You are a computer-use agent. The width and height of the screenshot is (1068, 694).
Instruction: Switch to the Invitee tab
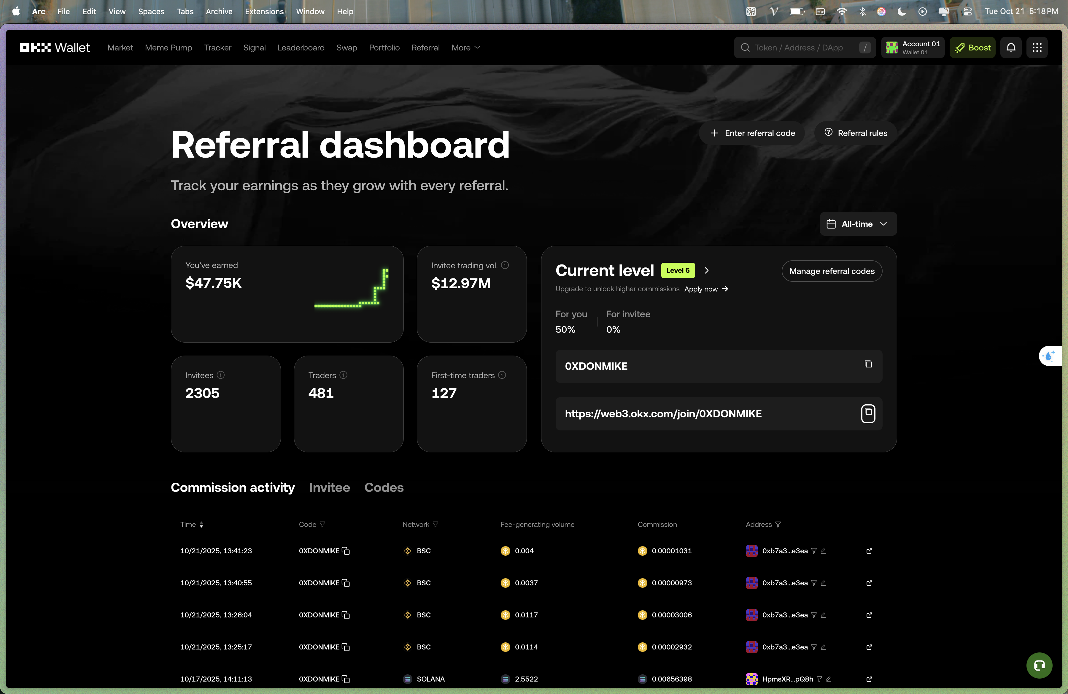pos(329,487)
